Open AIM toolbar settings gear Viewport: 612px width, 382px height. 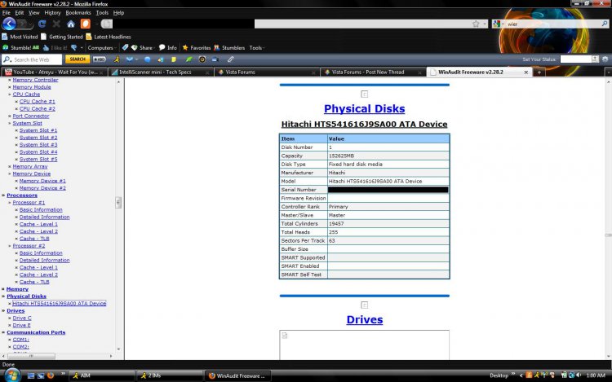point(605,59)
